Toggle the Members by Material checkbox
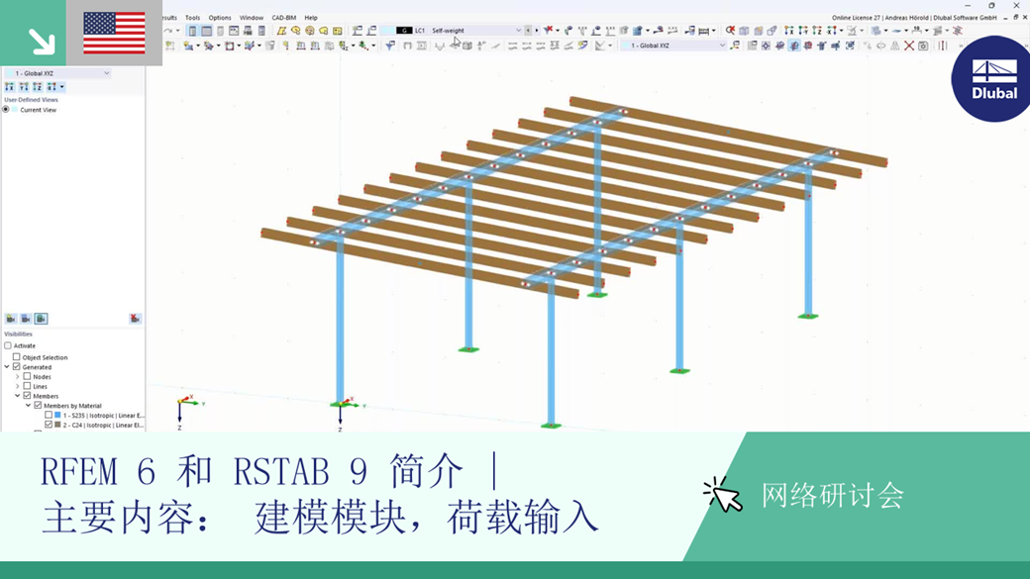The image size is (1030, 579). (38, 406)
